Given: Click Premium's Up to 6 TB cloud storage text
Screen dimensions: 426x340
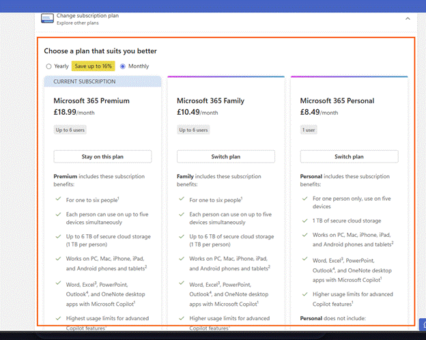Looking at the screenshot, I should pos(108,240).
